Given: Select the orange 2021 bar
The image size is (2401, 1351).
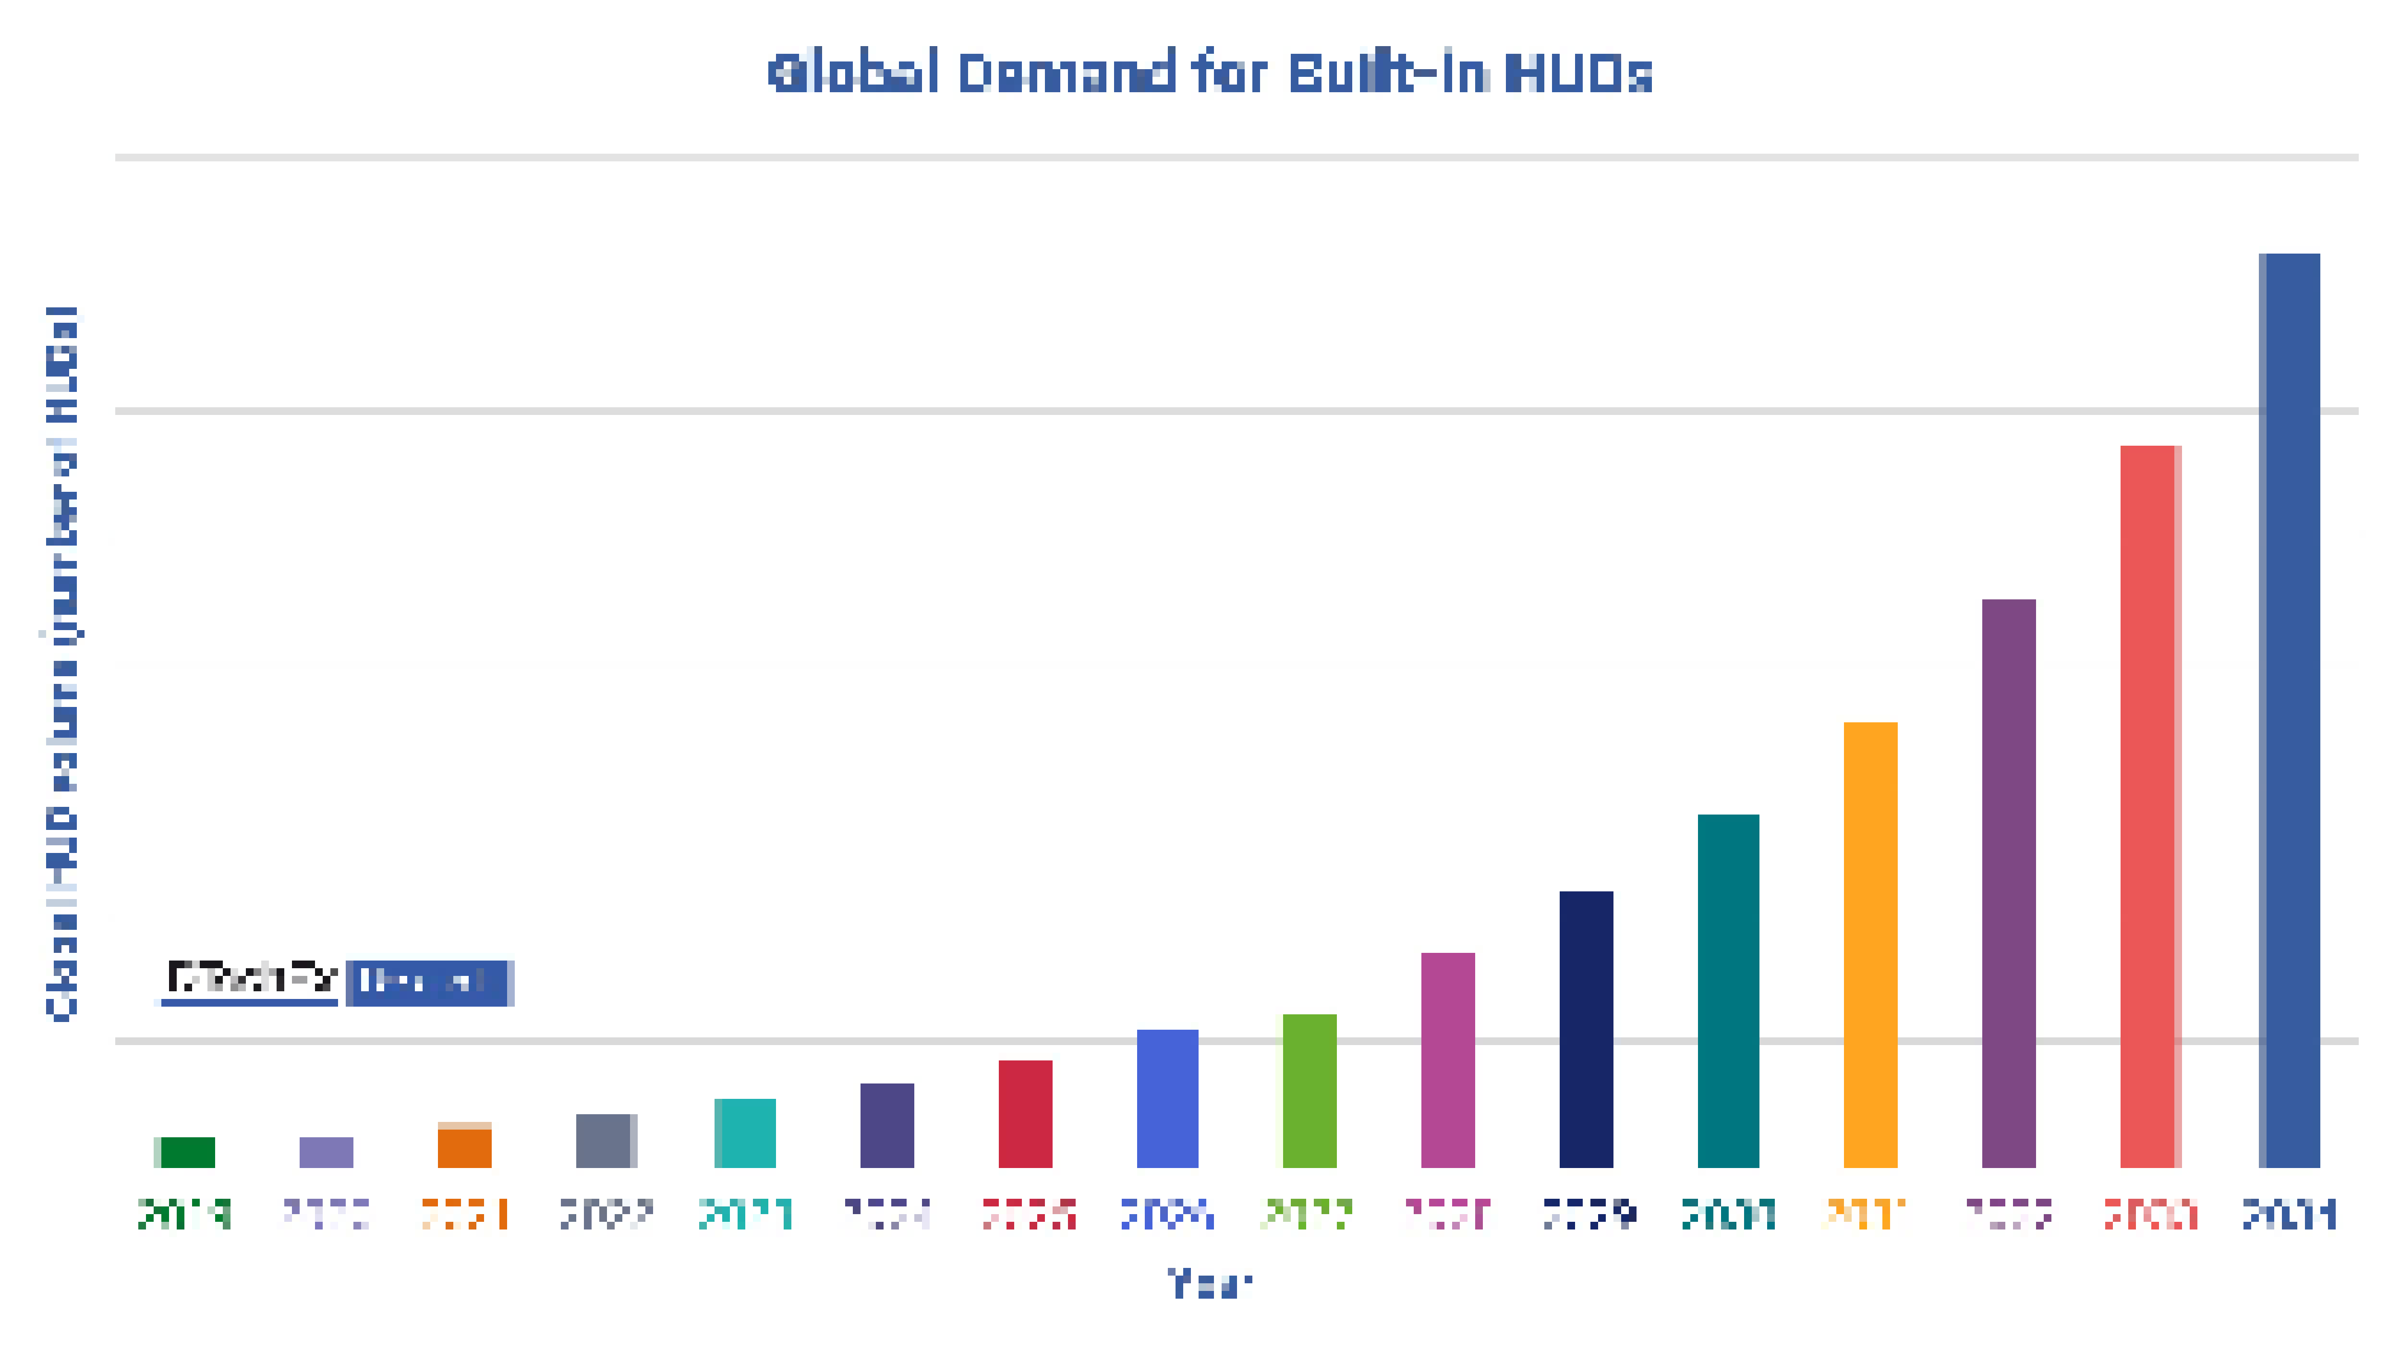Looking at the screenshot, I should click(464, 1146).
